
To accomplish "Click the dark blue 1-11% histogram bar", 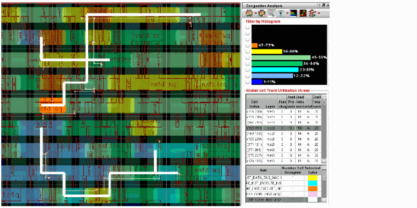I will [257, 82].
